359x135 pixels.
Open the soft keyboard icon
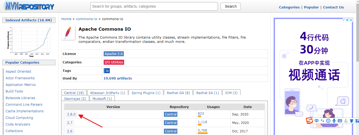click(x=340, y=121)
